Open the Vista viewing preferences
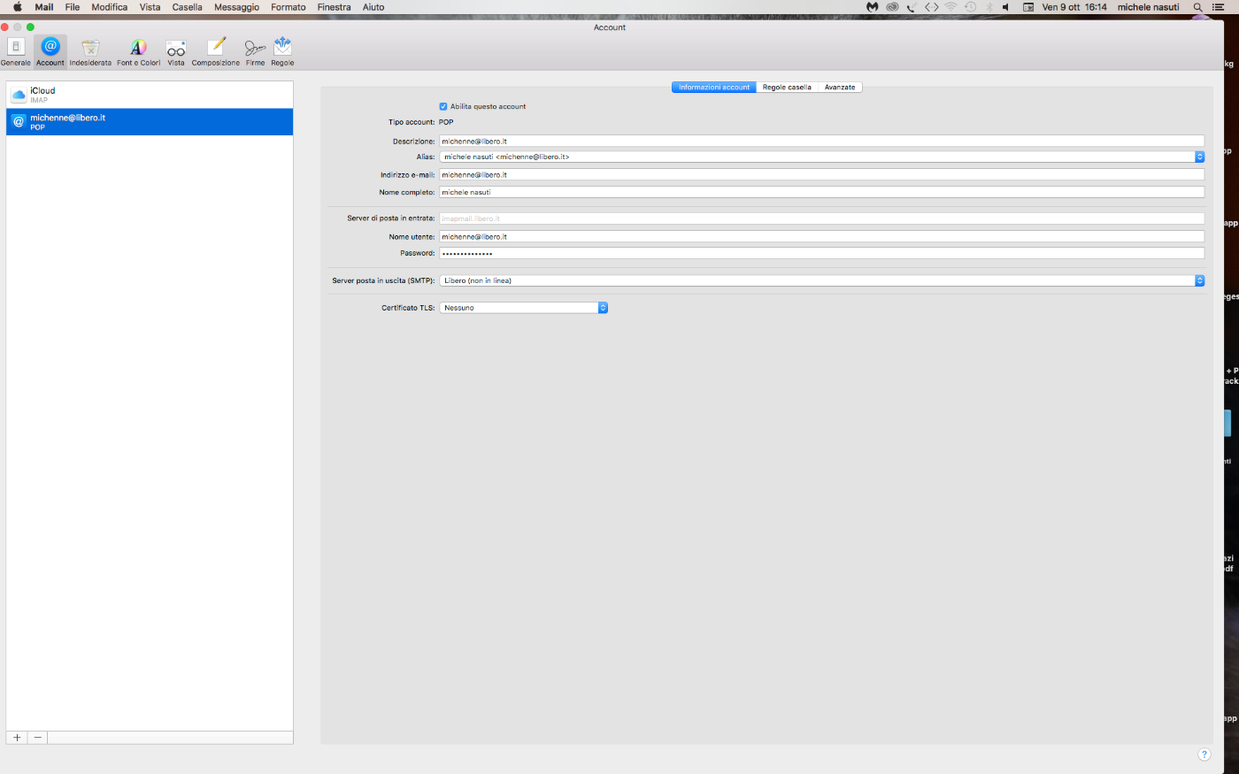 tap(176, 51)
